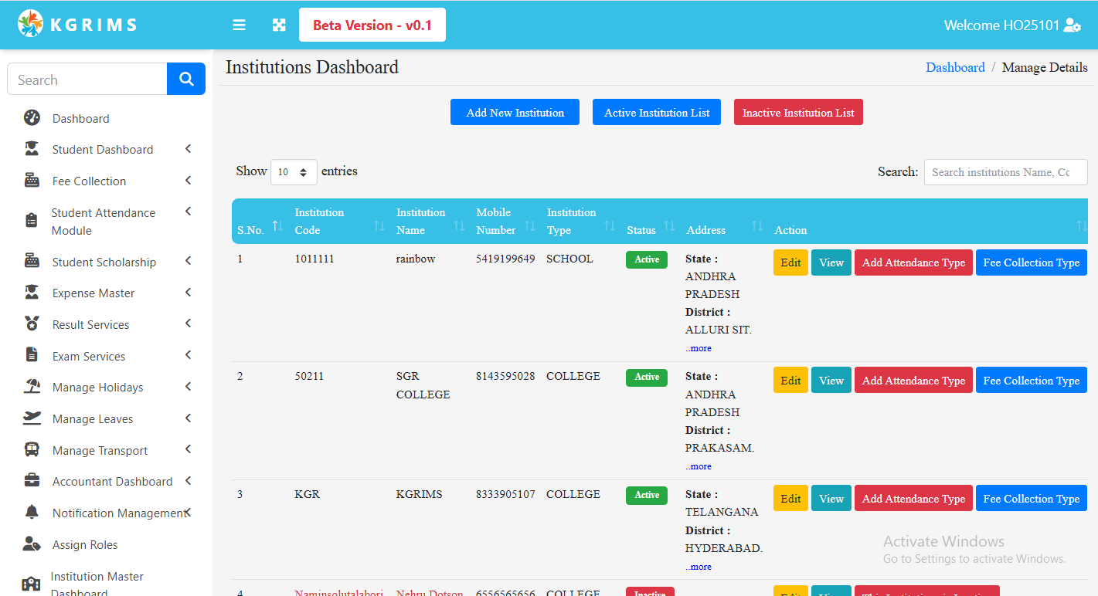Click the Notification Management bell icon
The height and width of the screenshot is (596, 1098).
pos(32,513)
